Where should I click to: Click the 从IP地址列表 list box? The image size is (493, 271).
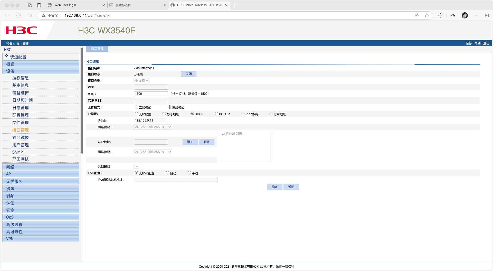246,147
